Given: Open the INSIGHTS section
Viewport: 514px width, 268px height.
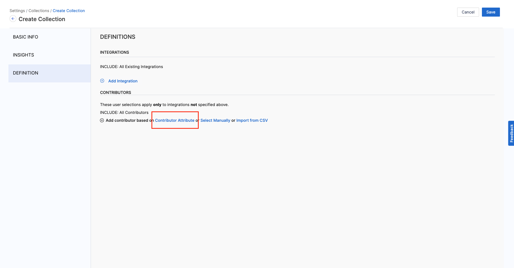Looking at the screenshot, I should pyautogui.click(x=23, y=55).
